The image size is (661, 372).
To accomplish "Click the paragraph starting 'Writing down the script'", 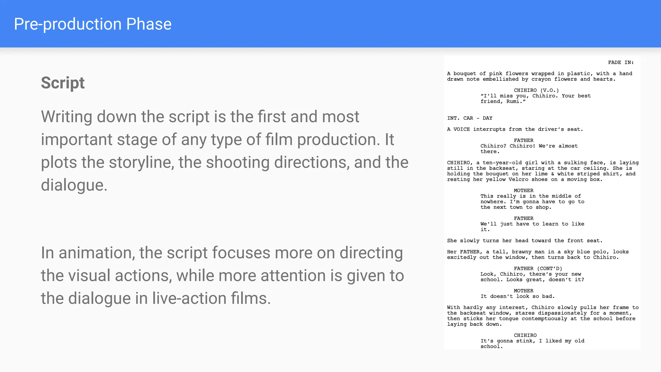I will click(x=225, y=151).
